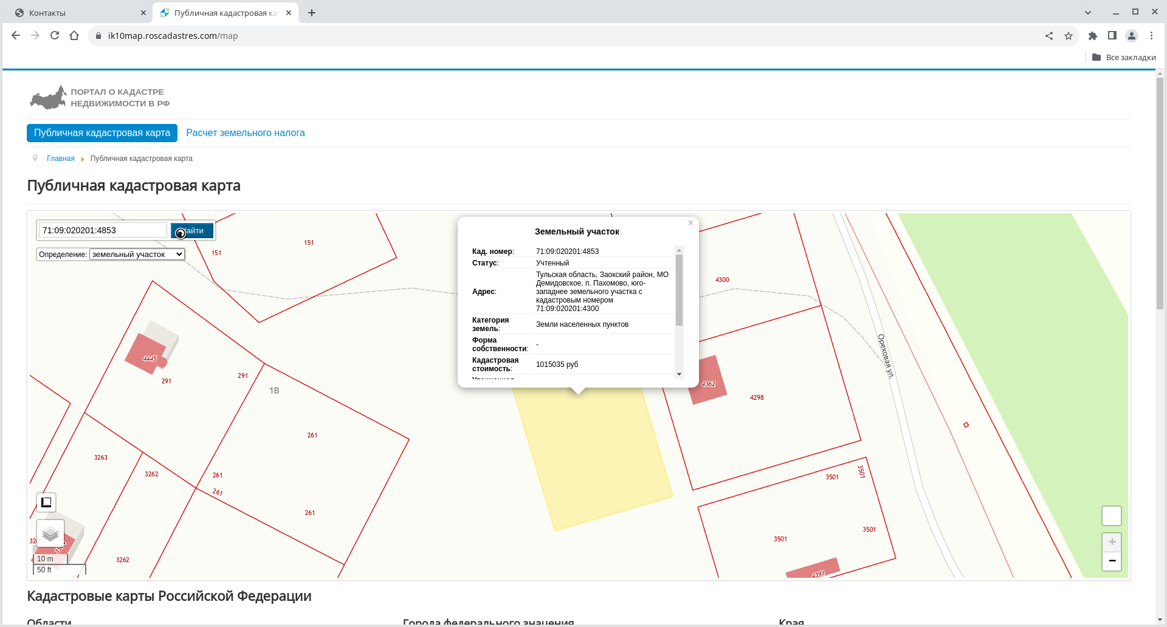Screen dimensions: 1167x627
Task: Open the Chrome three-dot menu
Action: click(1151, 36)
